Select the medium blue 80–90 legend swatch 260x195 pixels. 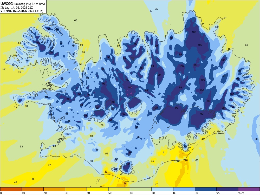pos(184,189)
